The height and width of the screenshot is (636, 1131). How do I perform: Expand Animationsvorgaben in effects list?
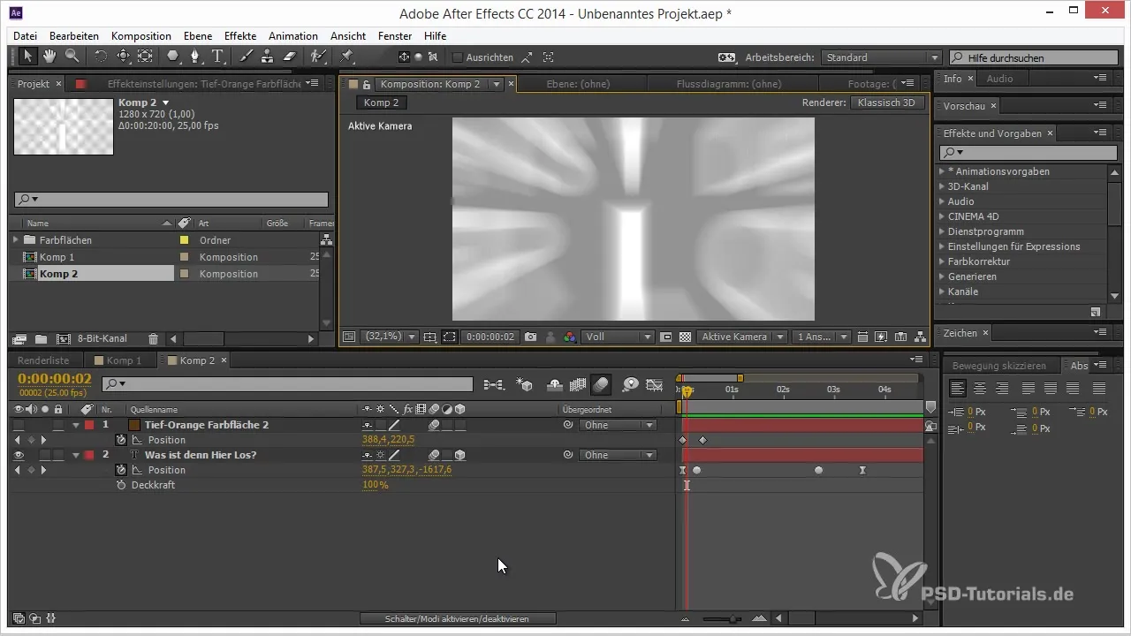[942, 171]
